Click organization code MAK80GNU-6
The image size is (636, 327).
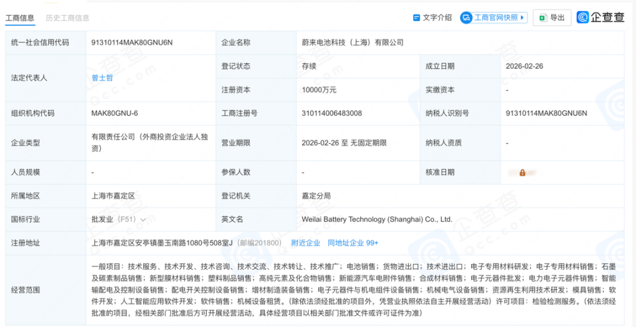[115, 113]
